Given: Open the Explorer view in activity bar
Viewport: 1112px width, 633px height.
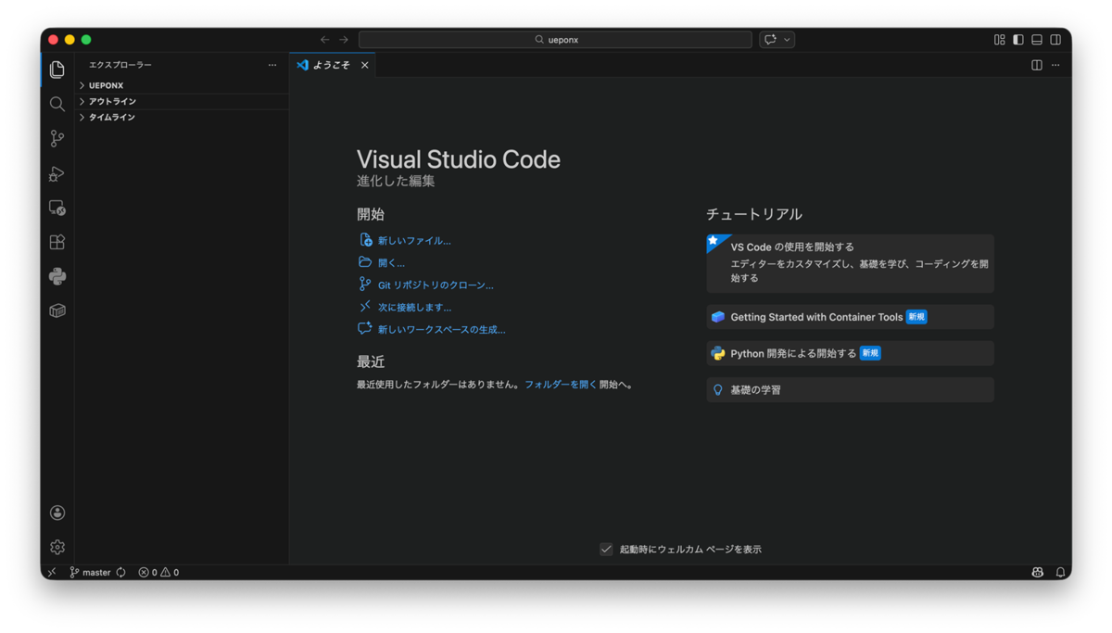Looking at the screenshot, I should coord(57,70).
